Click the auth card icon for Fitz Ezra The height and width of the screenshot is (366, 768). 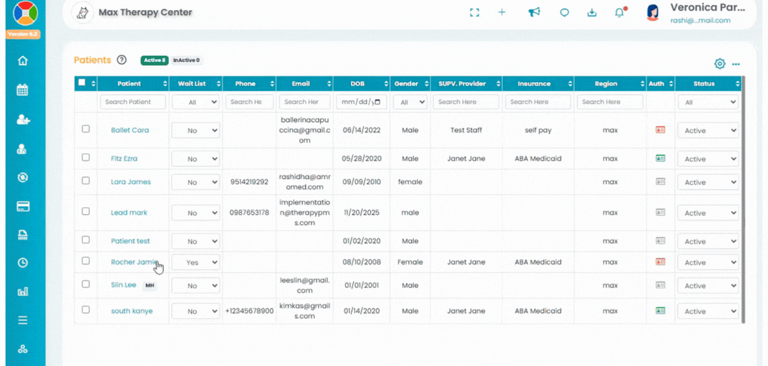tap(660, 159)
